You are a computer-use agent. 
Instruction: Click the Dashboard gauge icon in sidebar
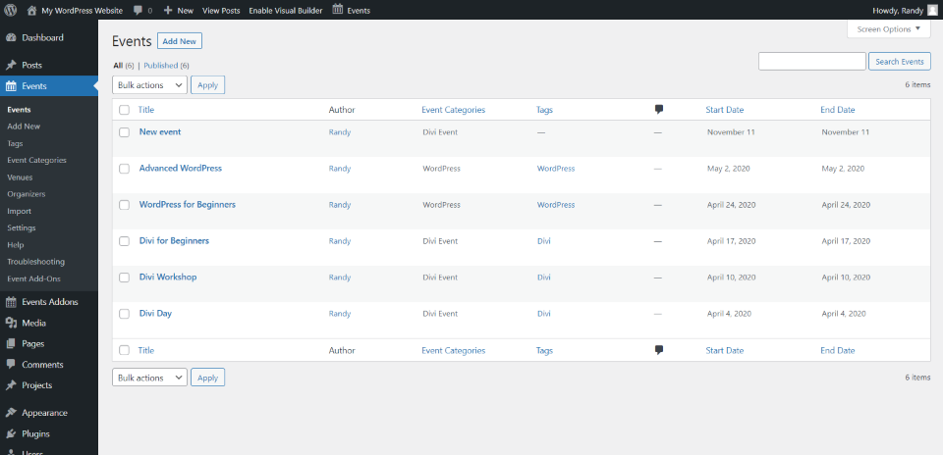tap(11, 38)
